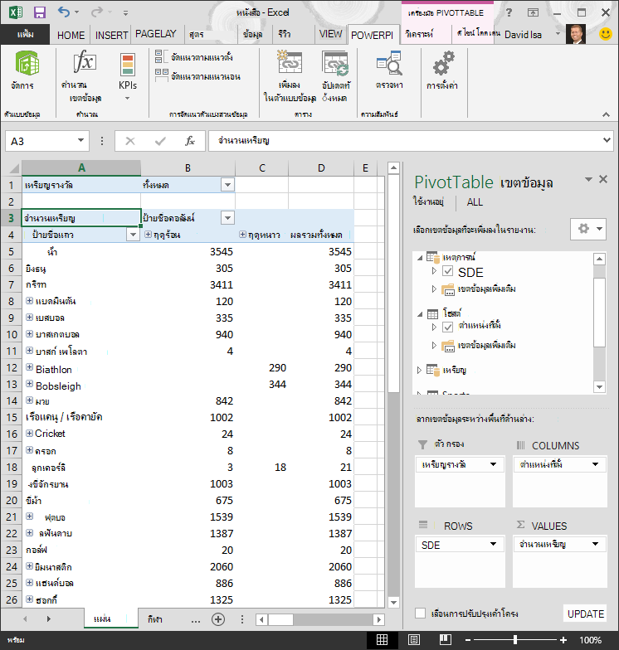Viewport: 619px width, 650px height.
Task: Show more sheets with the ellipsis button
Action: tap(196, 620)
